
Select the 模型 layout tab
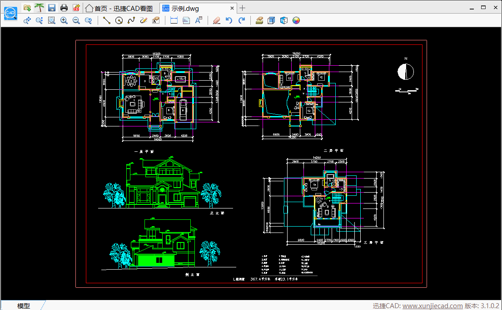click(x=23, y=305)
